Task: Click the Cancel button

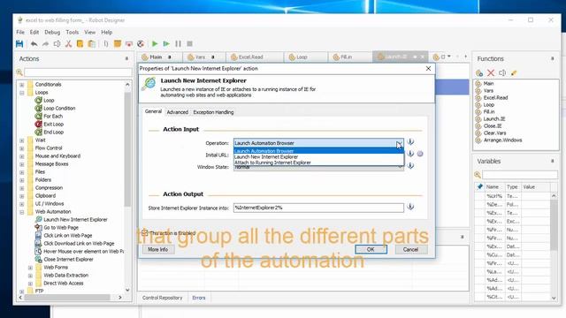Action: 410,249
